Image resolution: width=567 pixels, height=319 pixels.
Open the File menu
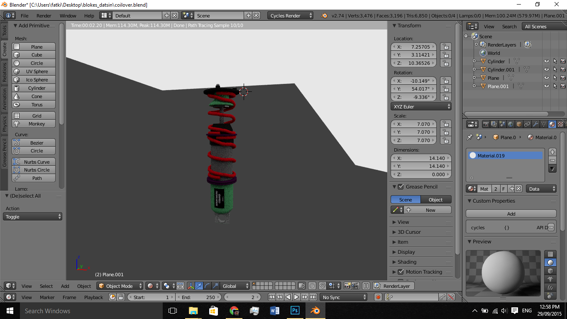point(24,16)
